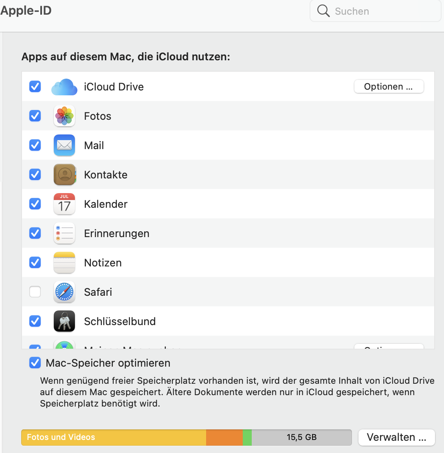Select the Mail row label
Screen dimensions: 444x453
pyautogui.click(x=94, y=145)
